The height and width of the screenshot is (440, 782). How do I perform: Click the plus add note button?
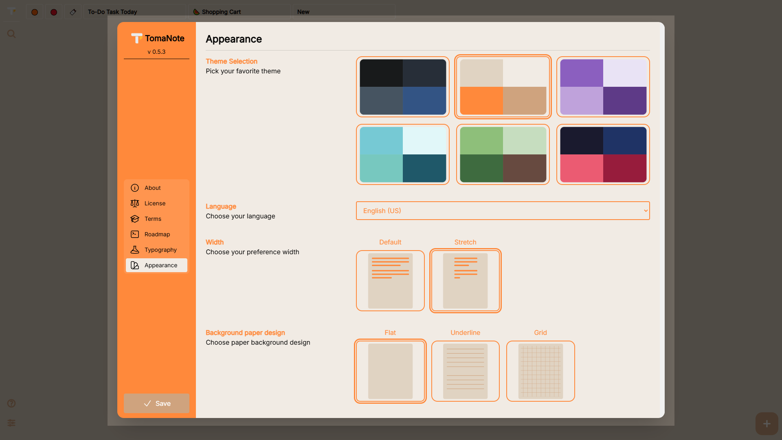tap(767, 424)
